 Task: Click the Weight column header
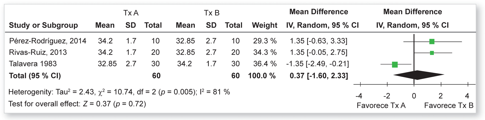pyautogui.click(x=264, y=25)
